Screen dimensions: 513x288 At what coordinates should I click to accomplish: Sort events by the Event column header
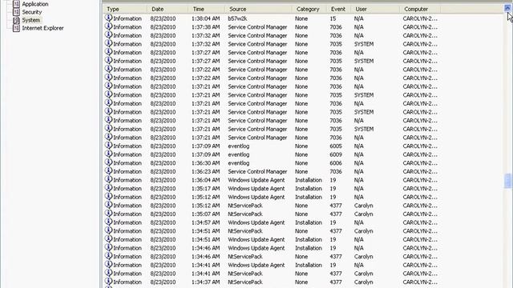tap(339, 9)
